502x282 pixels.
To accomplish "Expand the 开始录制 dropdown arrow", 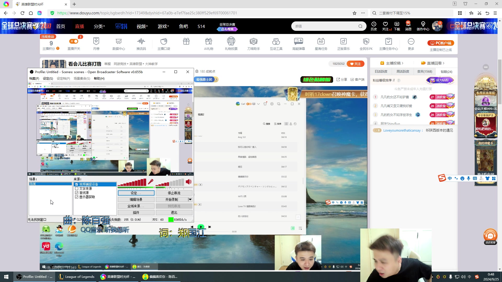I will [190, 199].
